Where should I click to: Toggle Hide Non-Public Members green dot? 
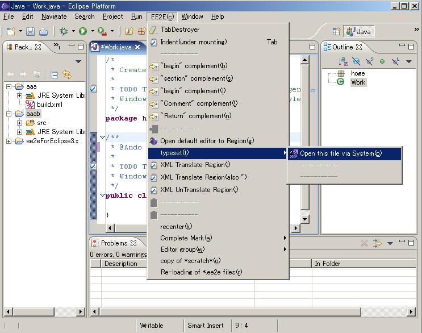tap(382, 61)
